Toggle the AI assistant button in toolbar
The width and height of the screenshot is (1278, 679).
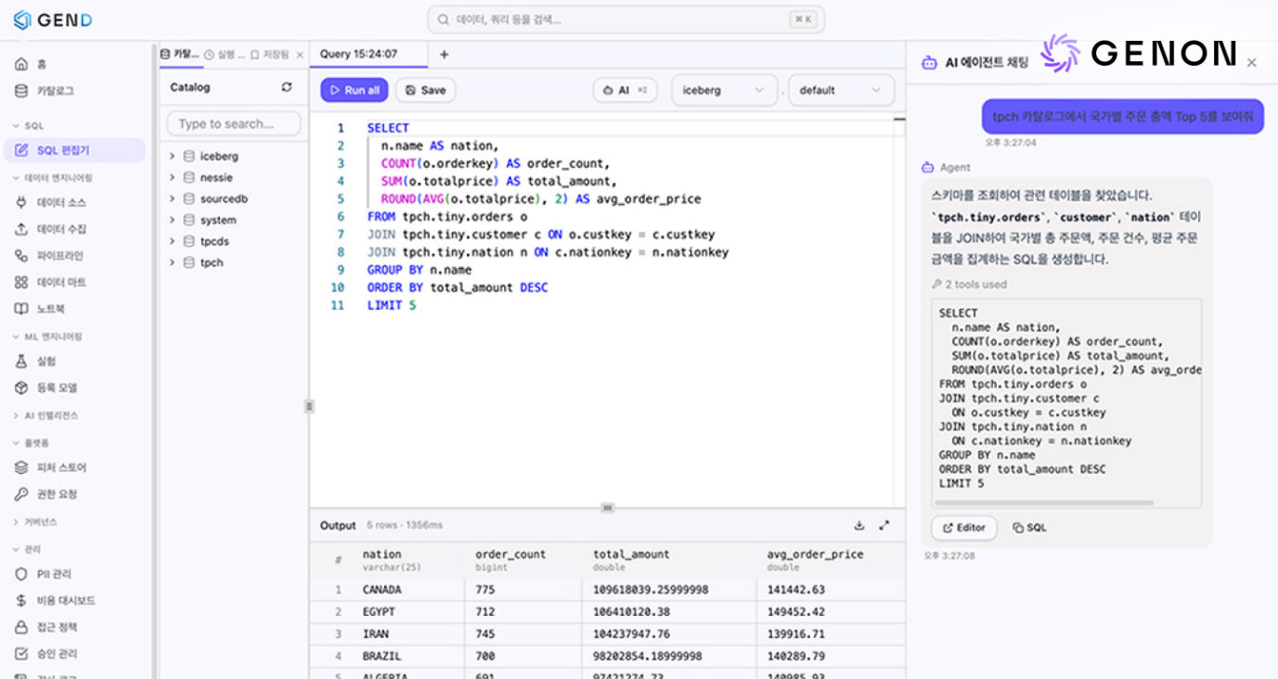(625, 90)
